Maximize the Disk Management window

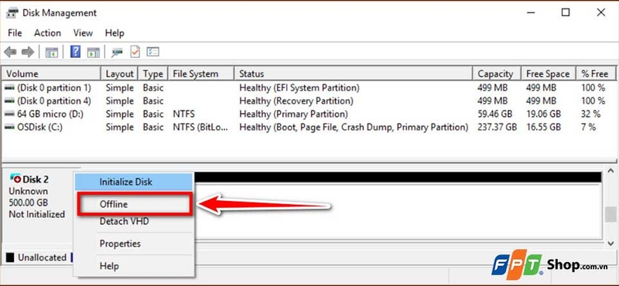pyautogui.click(x=566, y=12)
